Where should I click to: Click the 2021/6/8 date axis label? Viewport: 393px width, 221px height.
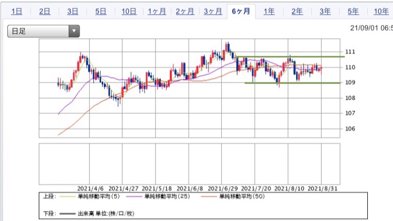pos(190,188)
